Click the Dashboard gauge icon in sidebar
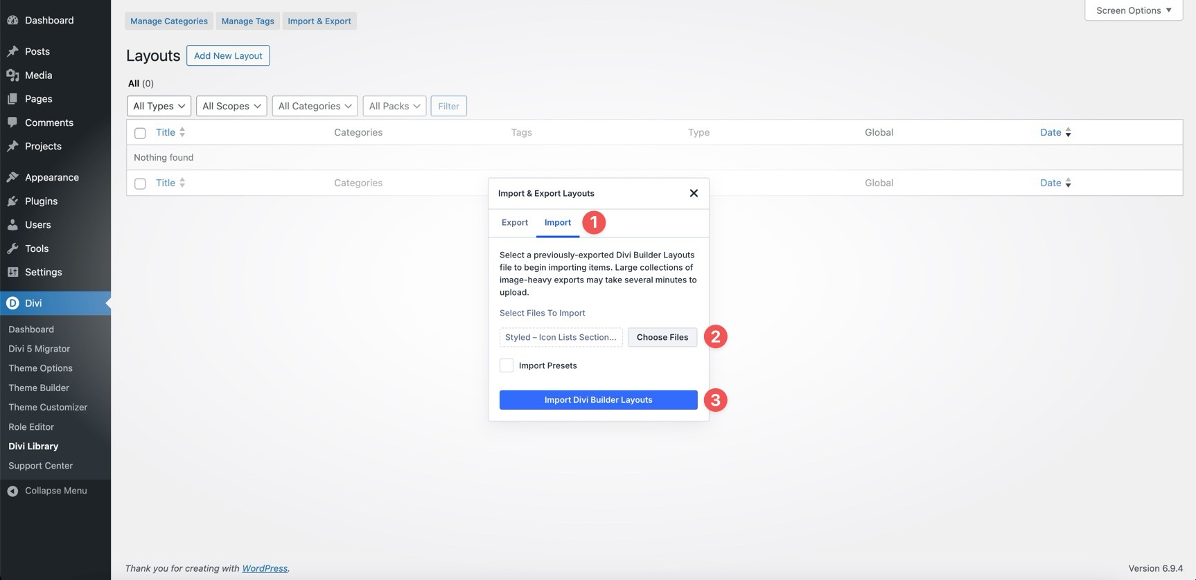 12,20
